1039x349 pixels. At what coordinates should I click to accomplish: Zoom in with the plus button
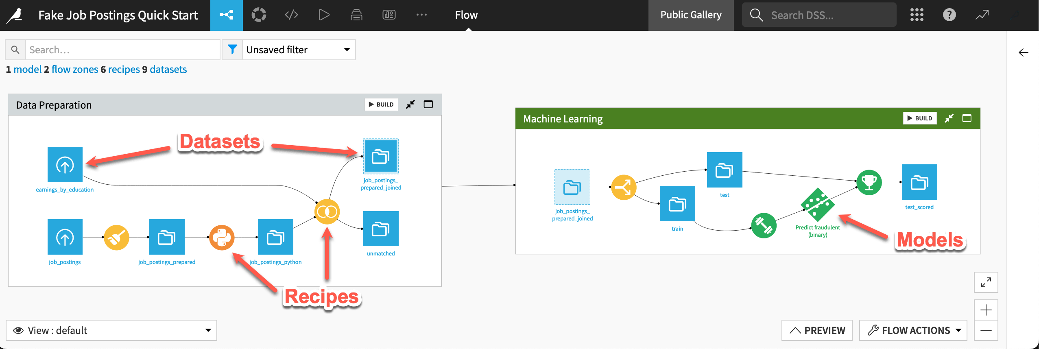click(986, 310)
